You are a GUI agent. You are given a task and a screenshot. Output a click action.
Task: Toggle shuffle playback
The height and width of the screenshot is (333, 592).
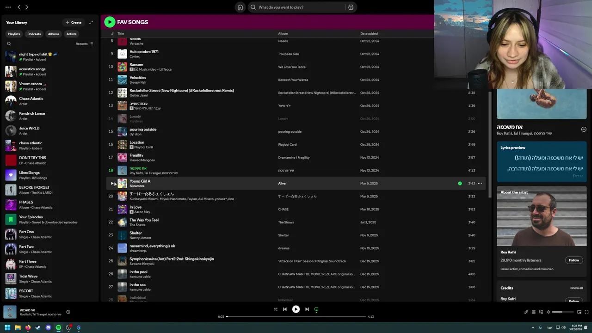275,309
